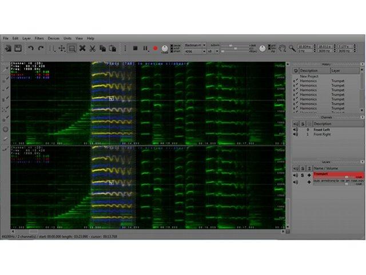Toggle solo on the Trumpet layer

point(303,175)
